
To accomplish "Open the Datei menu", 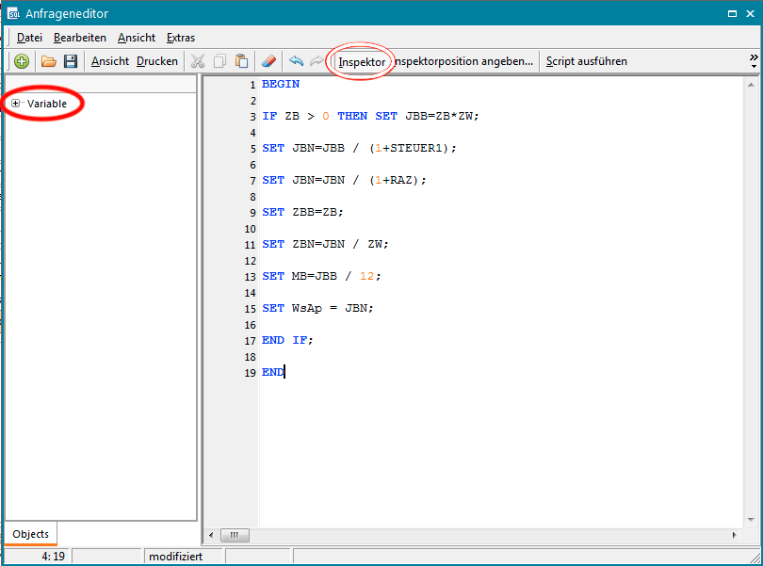I will (x=29, y=38).
